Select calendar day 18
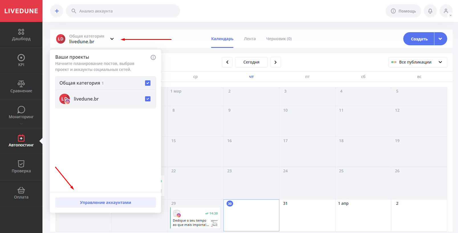This screenshot has height=233, width=458. (363, 152)
